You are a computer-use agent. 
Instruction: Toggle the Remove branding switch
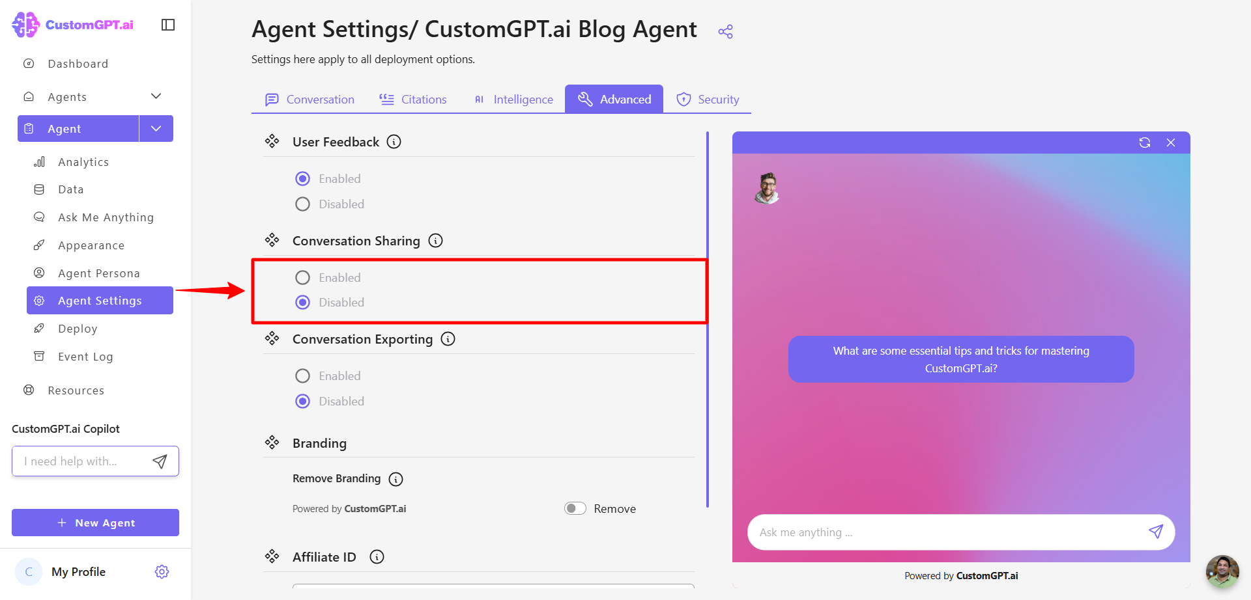tap(575, 508)
